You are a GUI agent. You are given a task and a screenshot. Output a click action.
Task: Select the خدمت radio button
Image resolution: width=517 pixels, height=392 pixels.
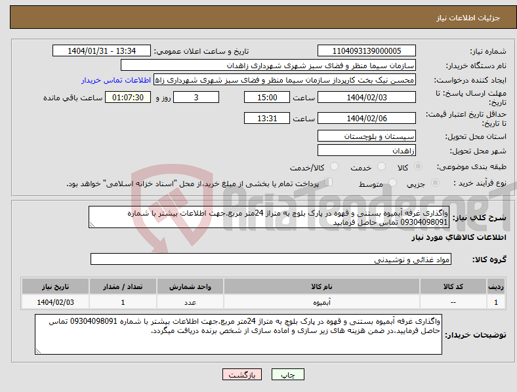click(381, 167)
